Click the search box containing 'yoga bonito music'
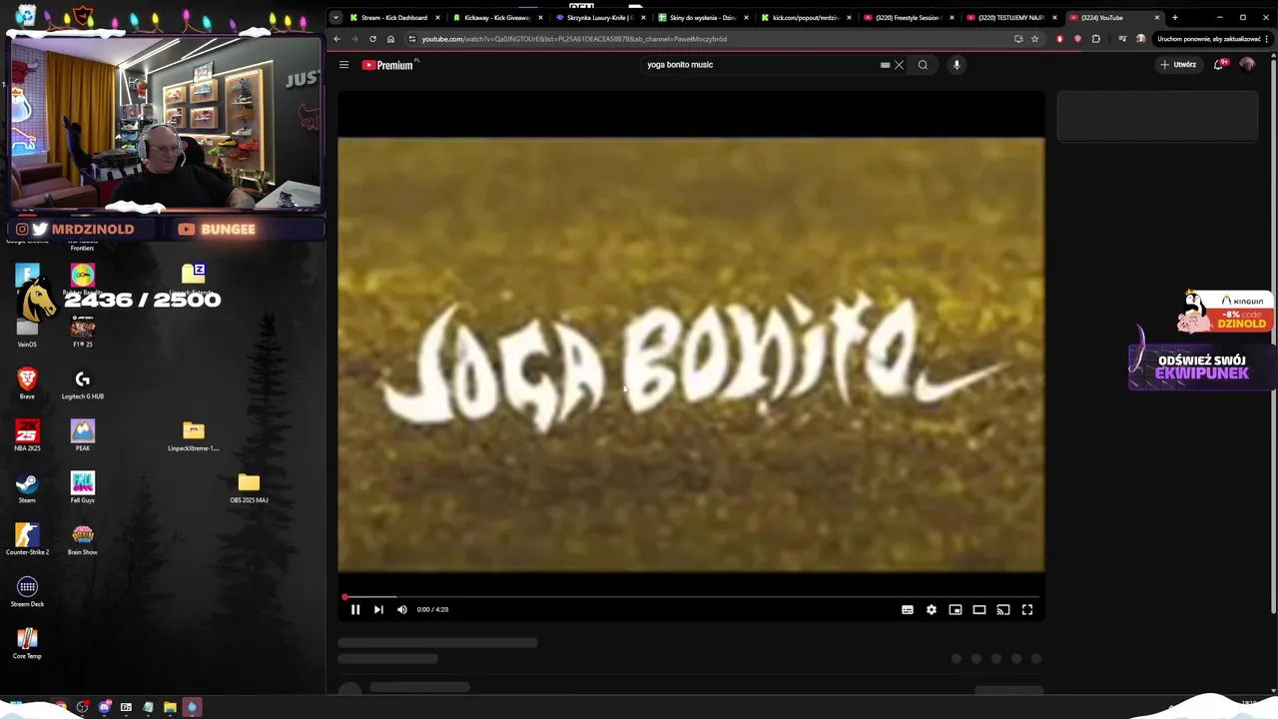The height and width of the screenshot is (719, 1278). click(759, 65)
